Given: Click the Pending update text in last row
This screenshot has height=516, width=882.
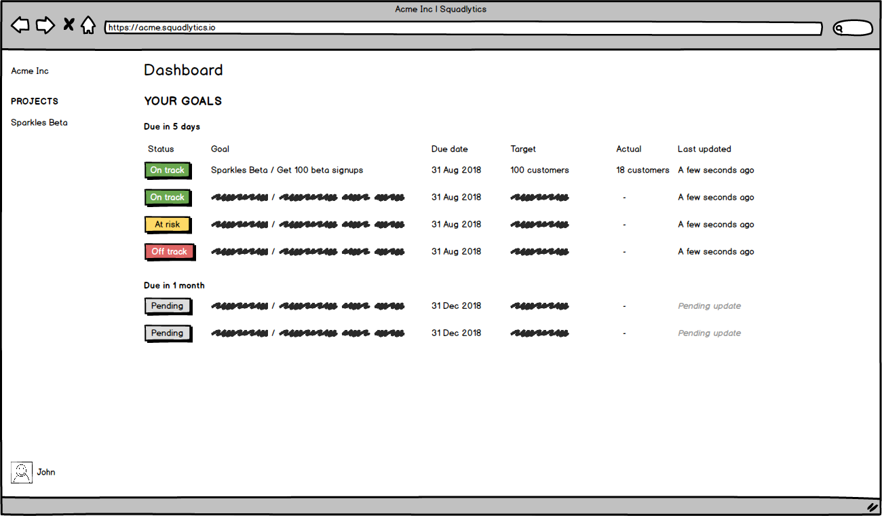Looking at the screenshot, I should [709, 333].
